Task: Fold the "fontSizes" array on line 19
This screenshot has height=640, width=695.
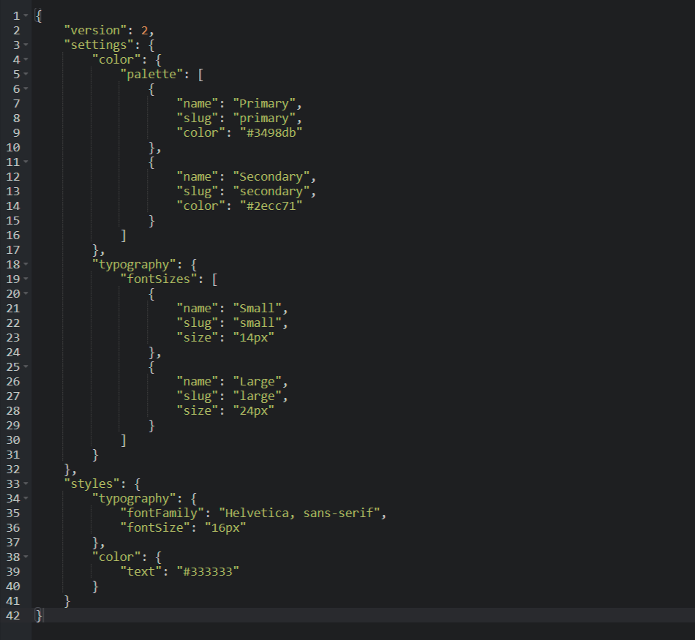Action: 26,279
